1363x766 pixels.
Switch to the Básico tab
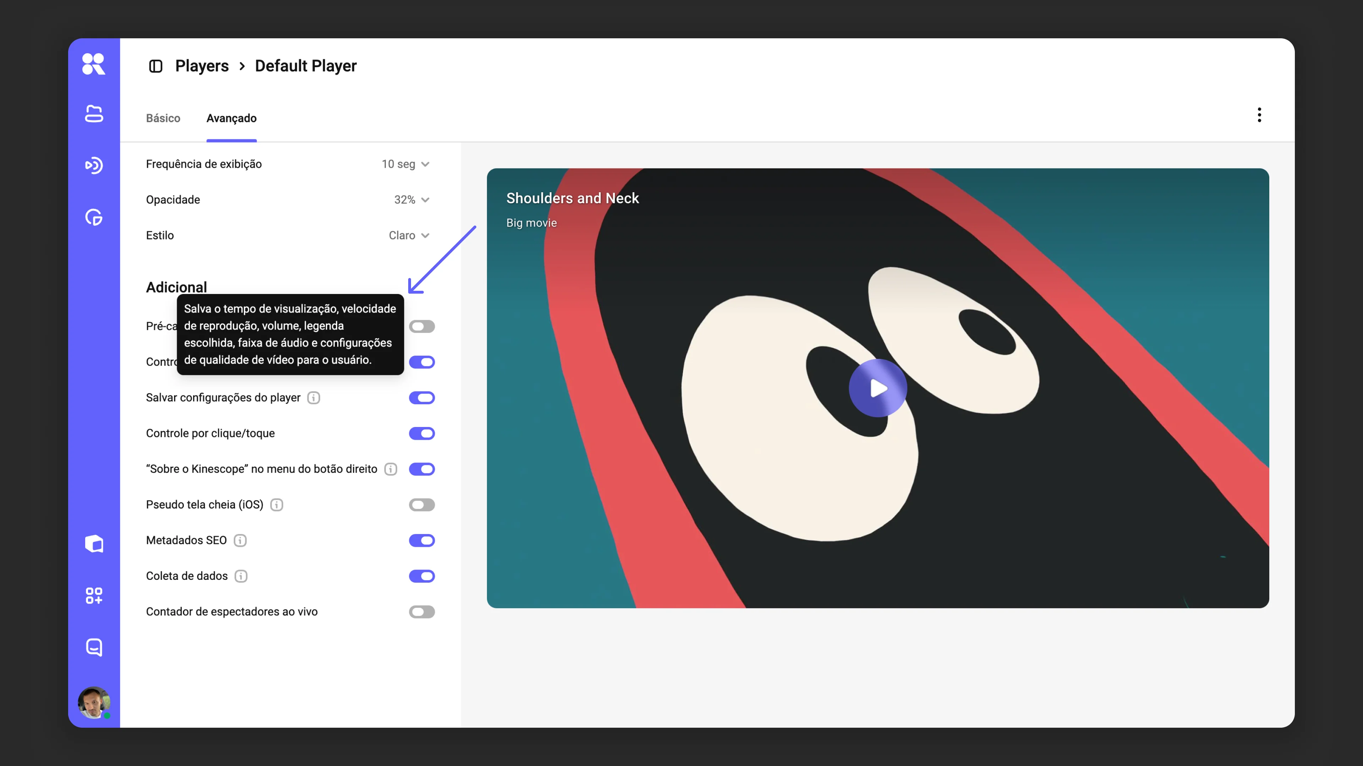pyautogui.click(x=163, y=118)
